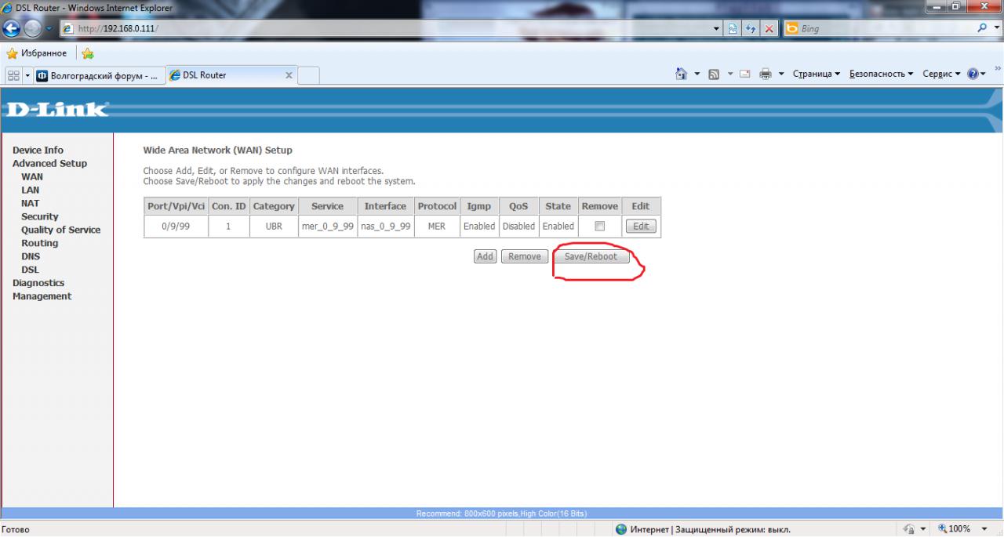Open a new blank tab

[309, 75]
